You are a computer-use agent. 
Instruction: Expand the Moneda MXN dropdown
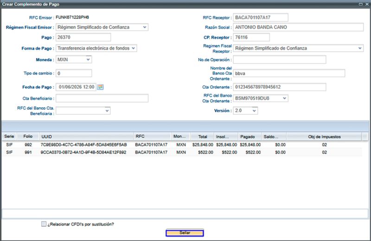[88, 60]
